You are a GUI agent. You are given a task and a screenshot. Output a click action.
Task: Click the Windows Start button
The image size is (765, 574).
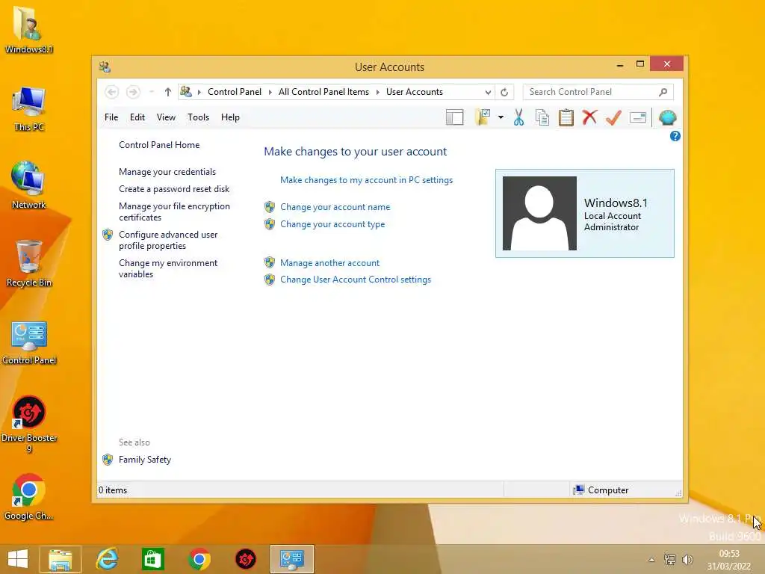[x=18, y=559]
